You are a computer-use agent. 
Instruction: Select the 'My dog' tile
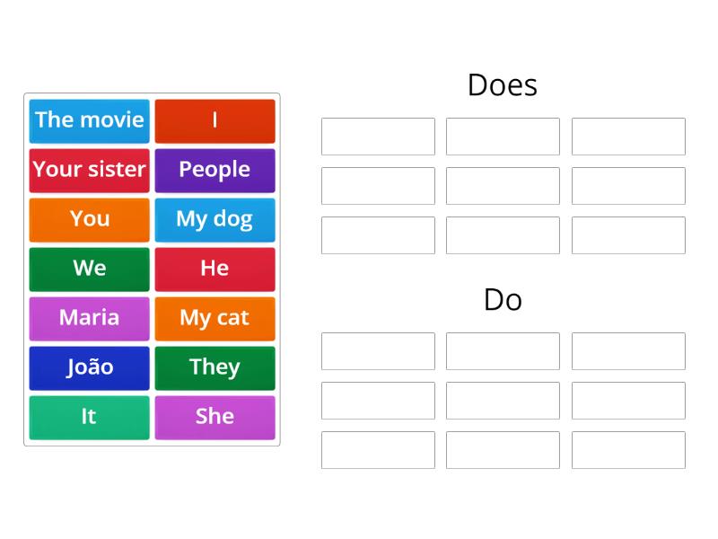point(215,219)
